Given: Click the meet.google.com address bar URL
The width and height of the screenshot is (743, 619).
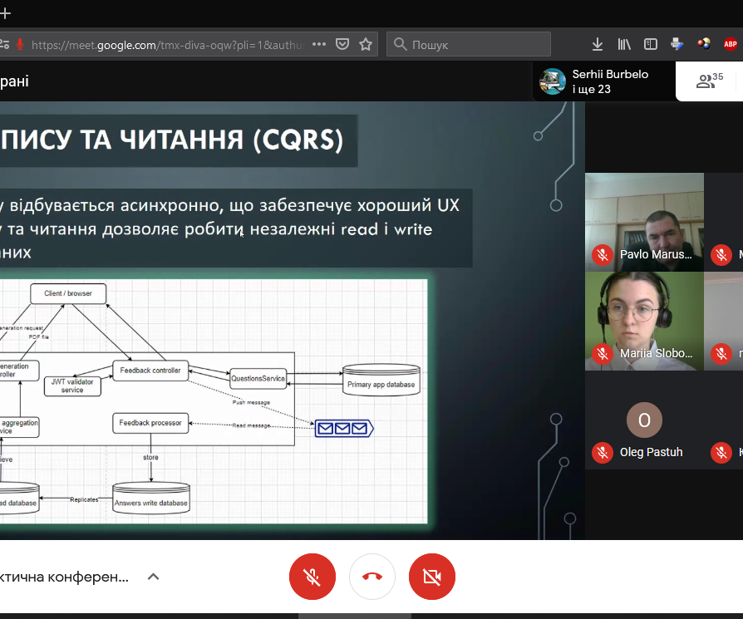Looking at the screenshot, I should [x=166, y=45].
